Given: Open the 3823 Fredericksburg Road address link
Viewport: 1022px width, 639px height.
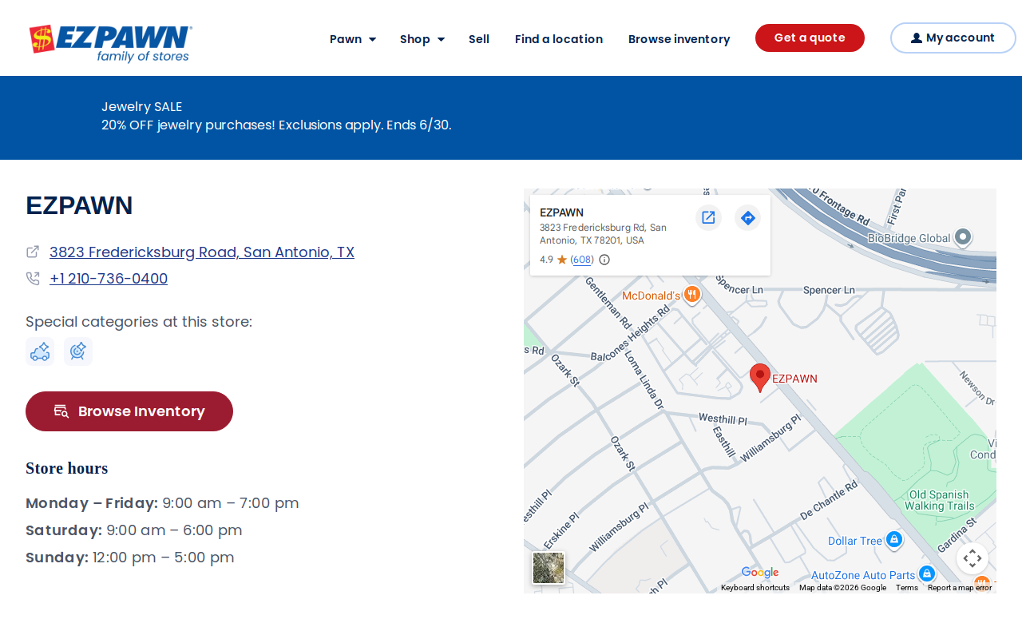Looking at the screenshot, I should (202, 252).
